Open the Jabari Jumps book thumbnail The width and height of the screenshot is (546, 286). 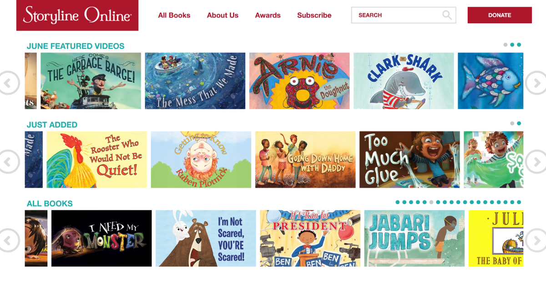pos(415,238)
